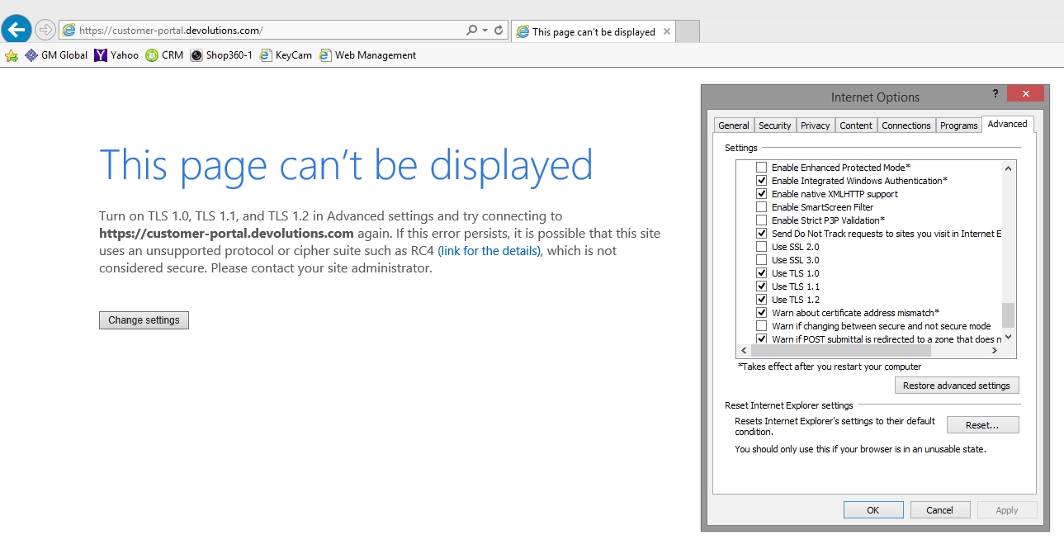Uncheck Enable native XMLHTTP support
Screen dimensions: 1064x549
point(762,194)
